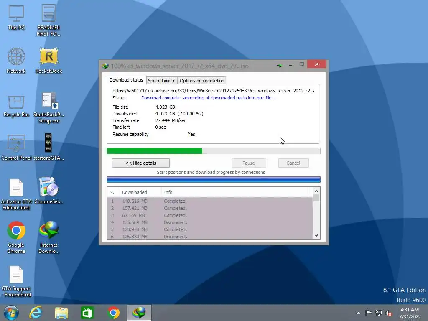Launch Internet Downlo... desktop shortcut

(x=48, y=237)
